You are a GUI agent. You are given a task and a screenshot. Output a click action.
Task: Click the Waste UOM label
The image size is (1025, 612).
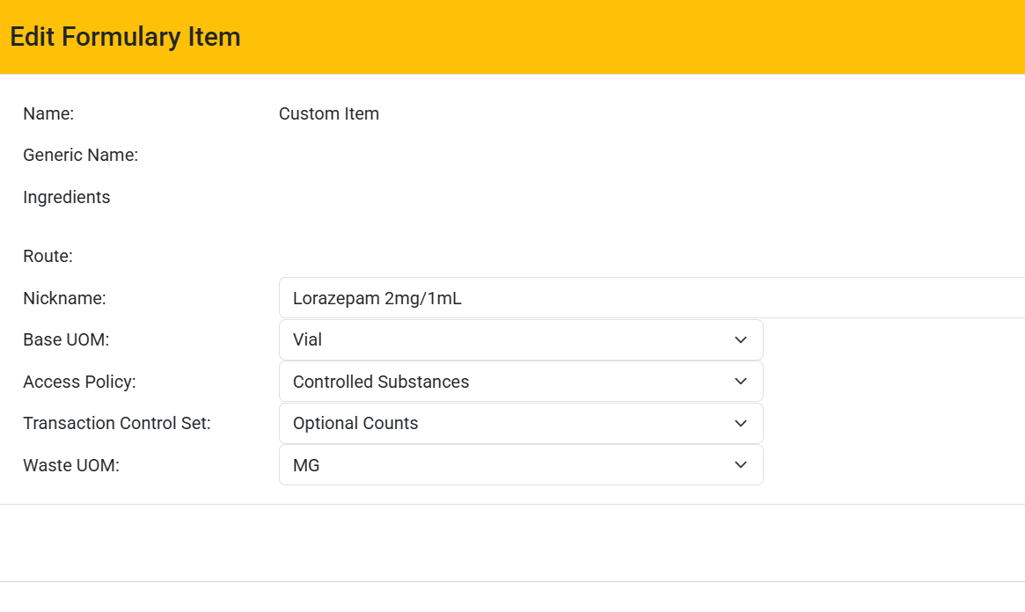tap(70, 465)
